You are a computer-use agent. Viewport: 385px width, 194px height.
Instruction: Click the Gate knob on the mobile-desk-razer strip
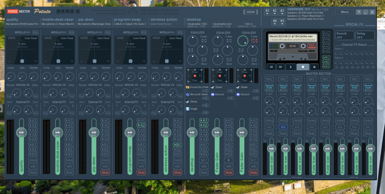(58, 77)
